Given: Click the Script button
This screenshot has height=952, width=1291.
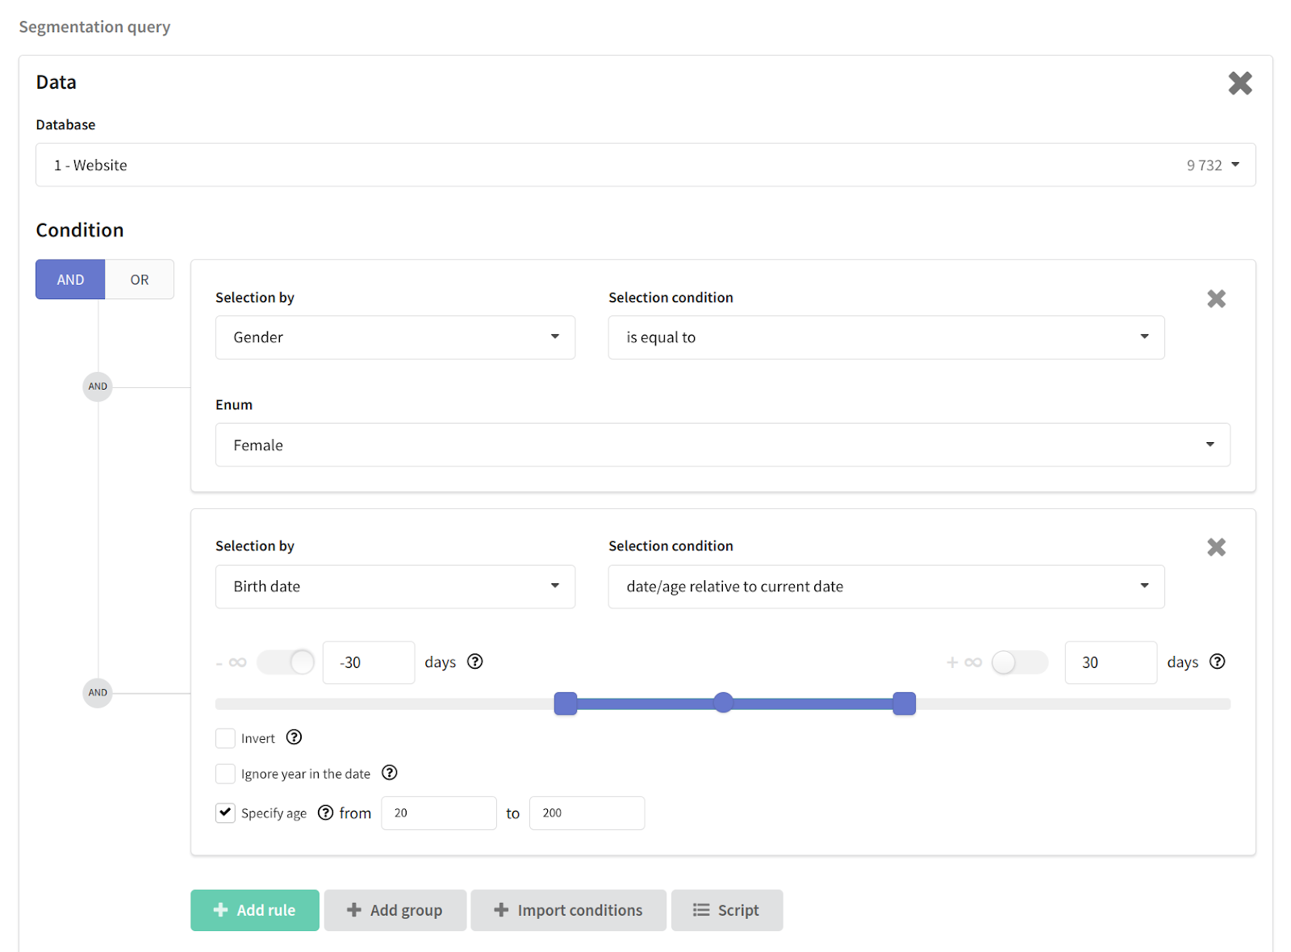Looking at the screenshot, I should click(727, 910).
